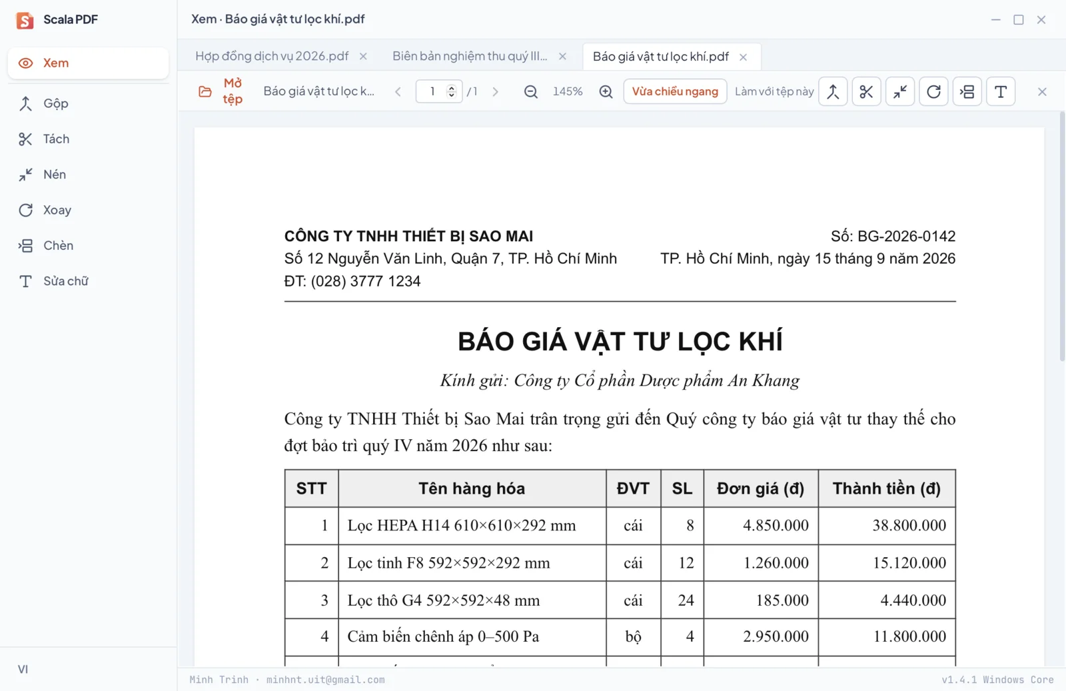
Task: Click the merge icon in the toolbar
Action: (x=833, y=92)
